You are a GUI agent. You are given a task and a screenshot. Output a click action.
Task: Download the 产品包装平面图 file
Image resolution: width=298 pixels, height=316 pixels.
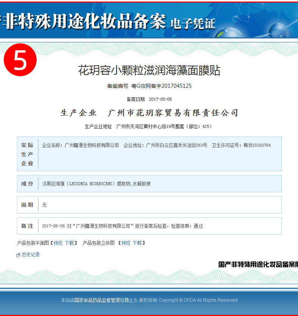[x=69, y=243]
